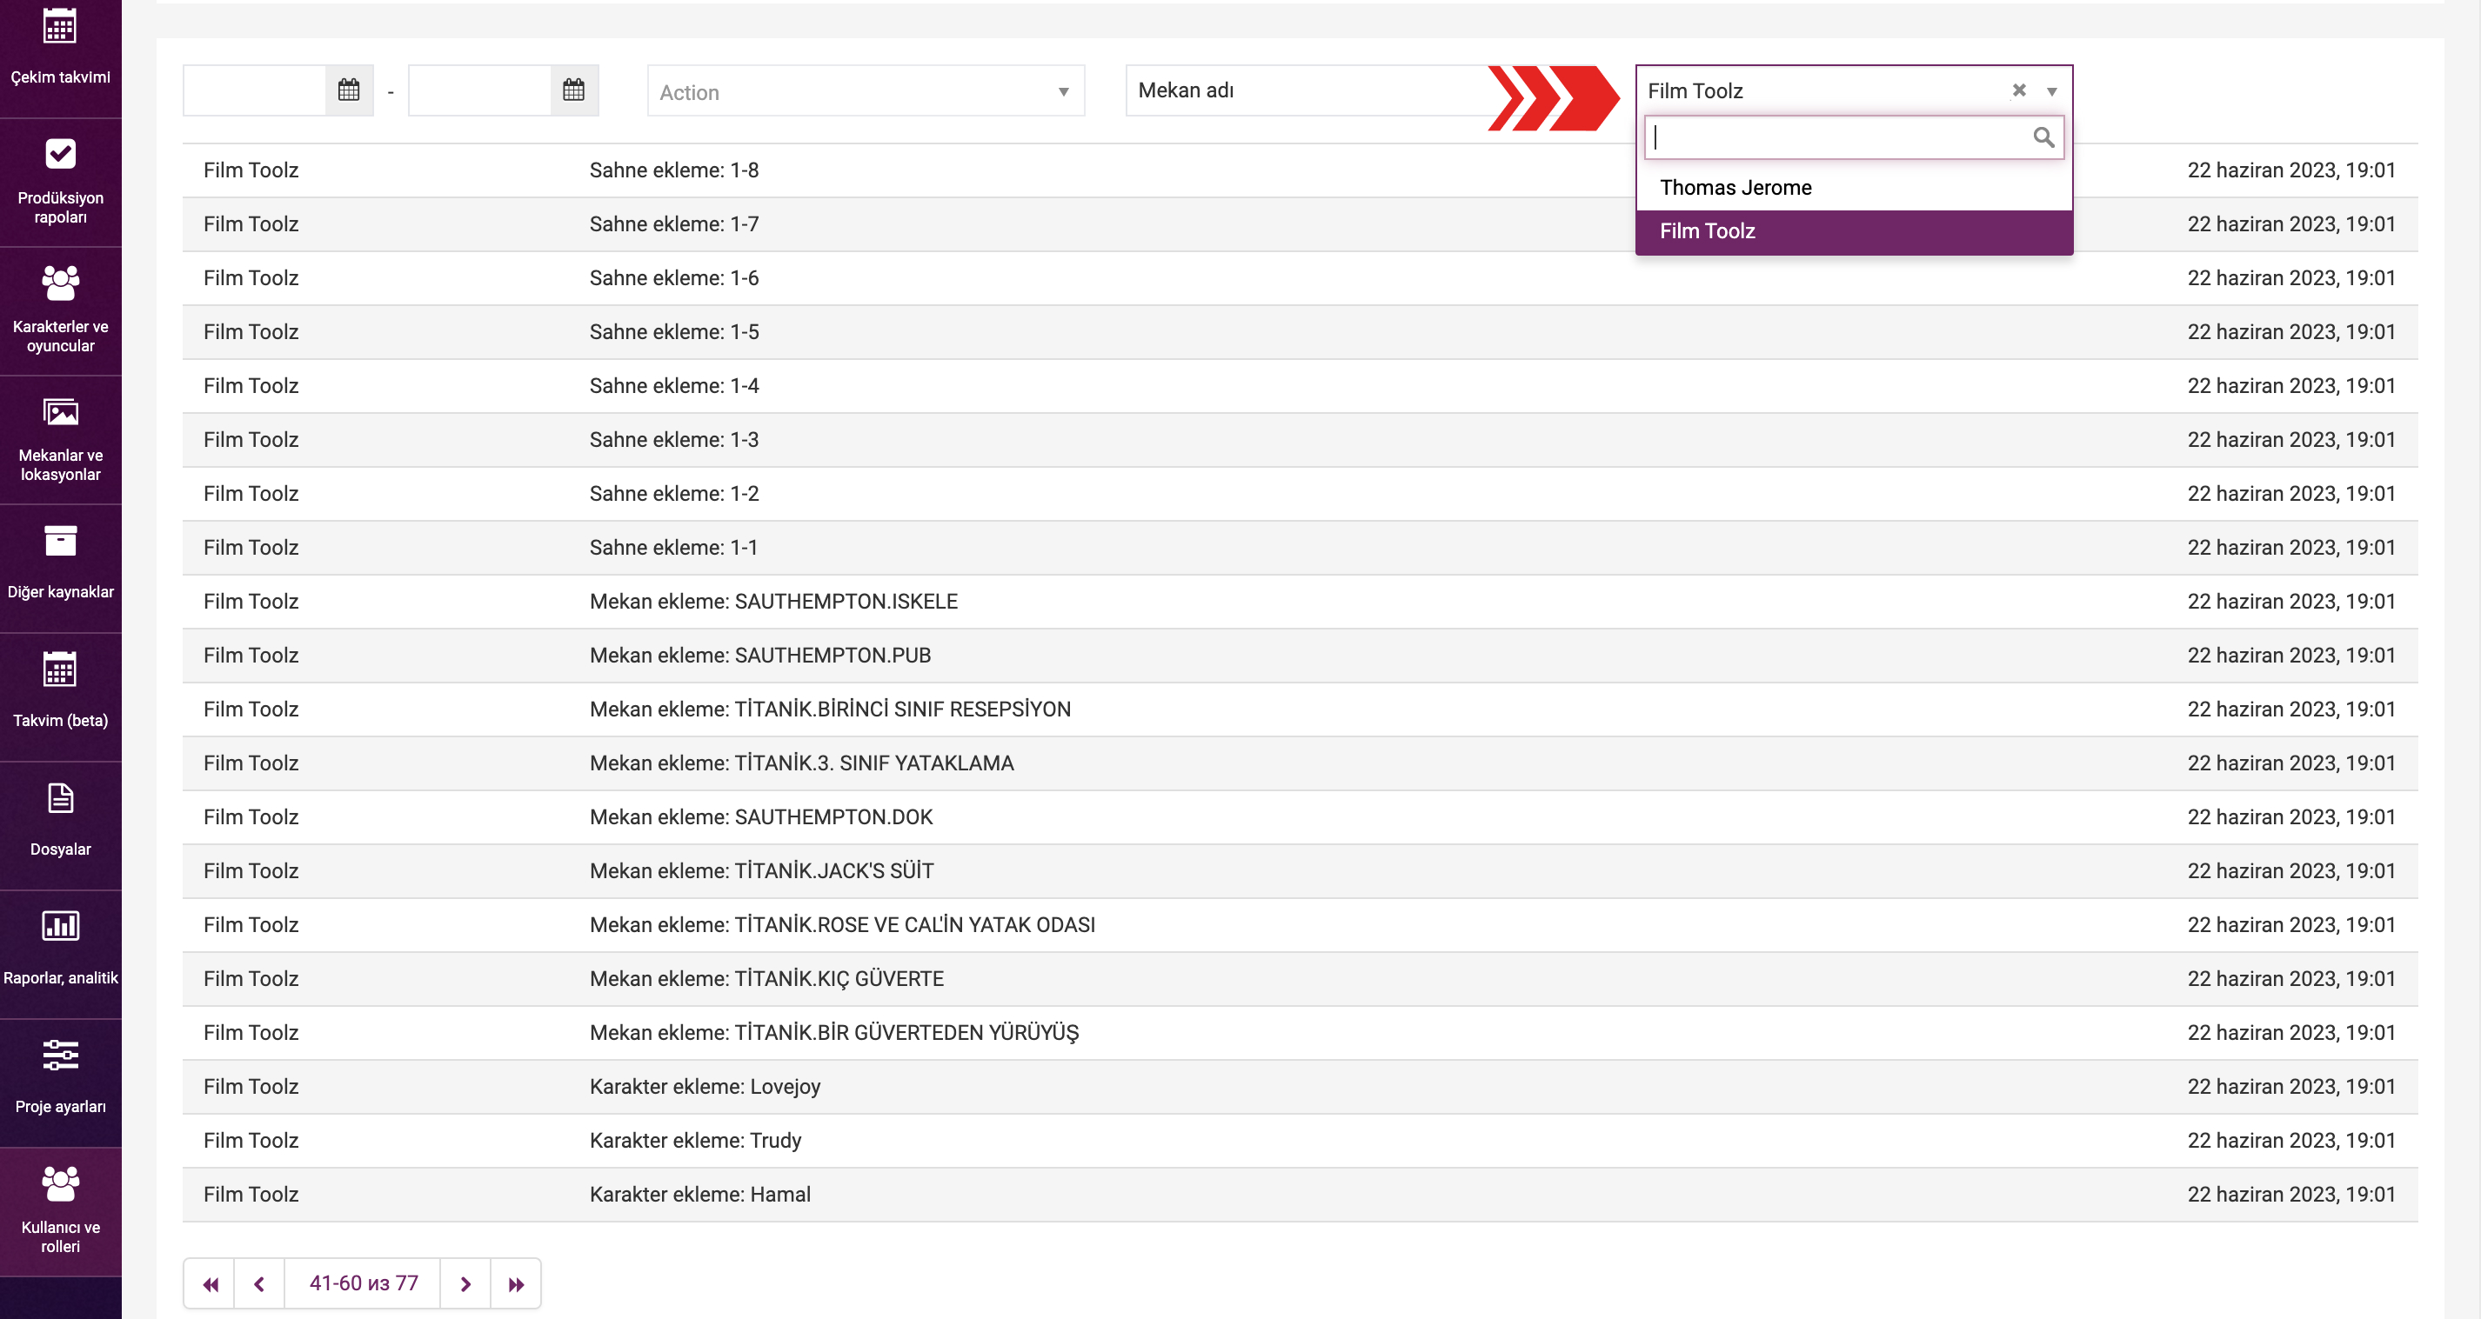Image resolution: width=2481 pixels, height=1319 pixels.
Task: Click the Sahne ekleme: 1-1 entry
Action: [x=673, y=548]
